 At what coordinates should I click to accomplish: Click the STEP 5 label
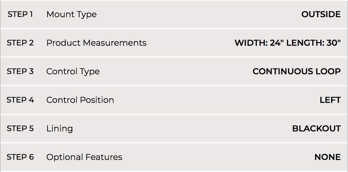point(20,129)
